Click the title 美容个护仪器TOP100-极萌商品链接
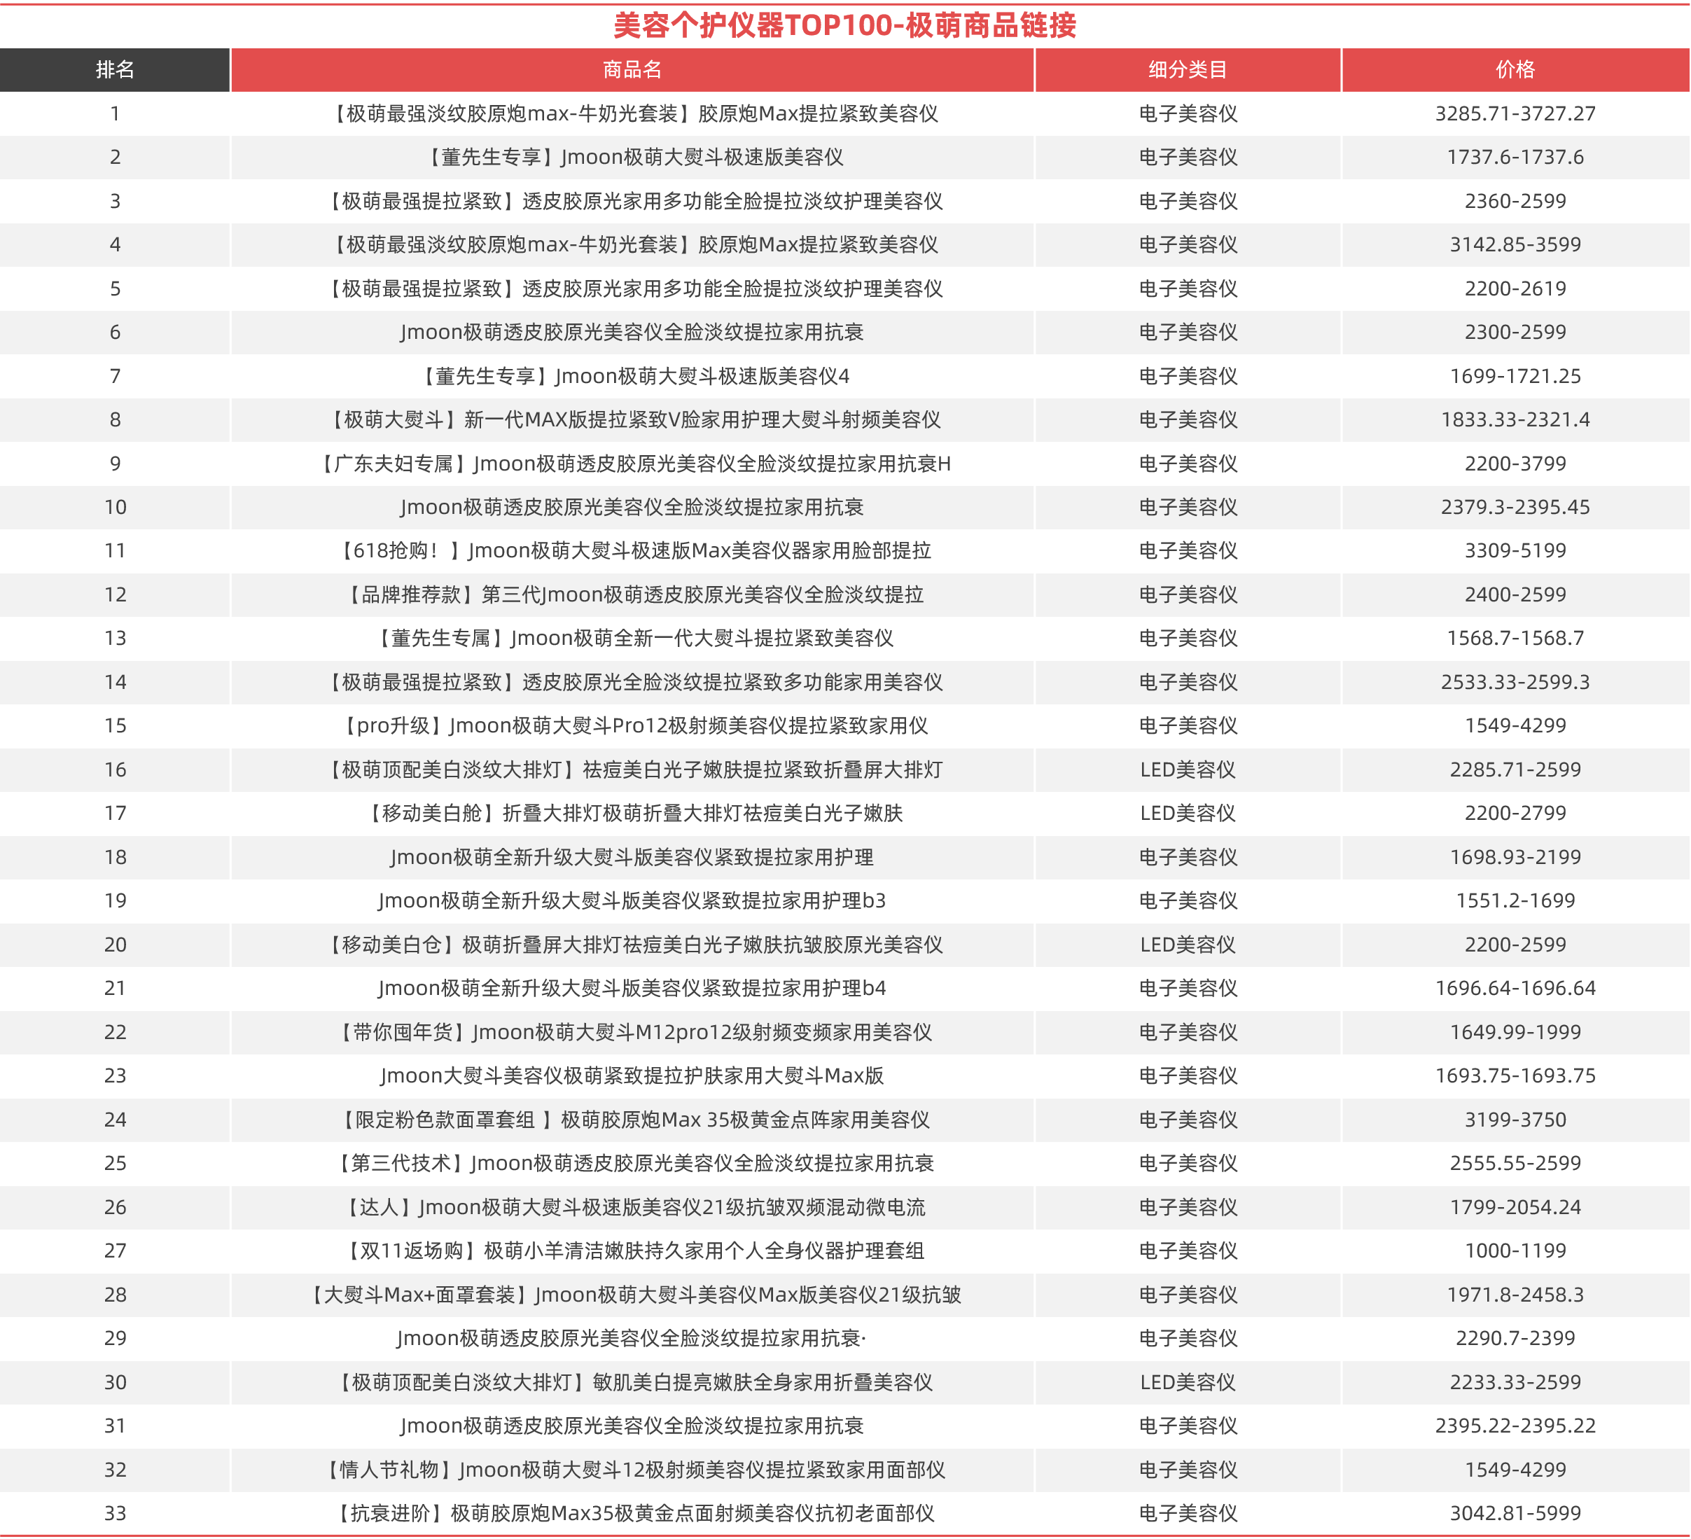Viewport: 1691px width, 1539px height. click(x=844, y=25)
